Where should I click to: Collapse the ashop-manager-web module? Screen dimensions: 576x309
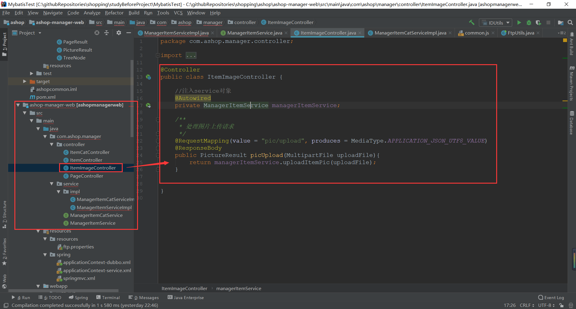pyautogui.click(x=18, y=105)
